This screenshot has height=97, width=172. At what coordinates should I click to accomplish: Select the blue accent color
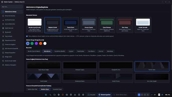tap(28, 43)
